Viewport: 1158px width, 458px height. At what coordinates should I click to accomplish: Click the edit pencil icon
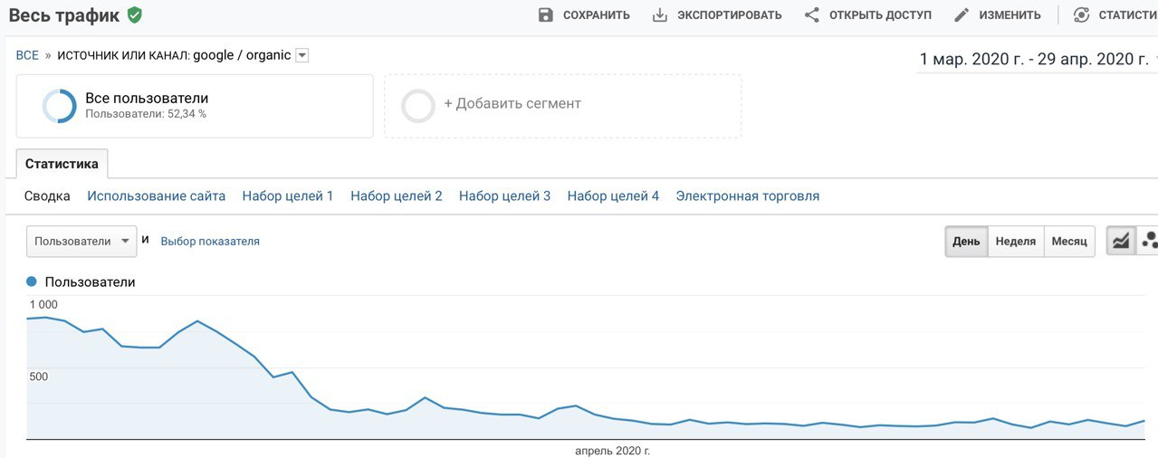point(962,15)
